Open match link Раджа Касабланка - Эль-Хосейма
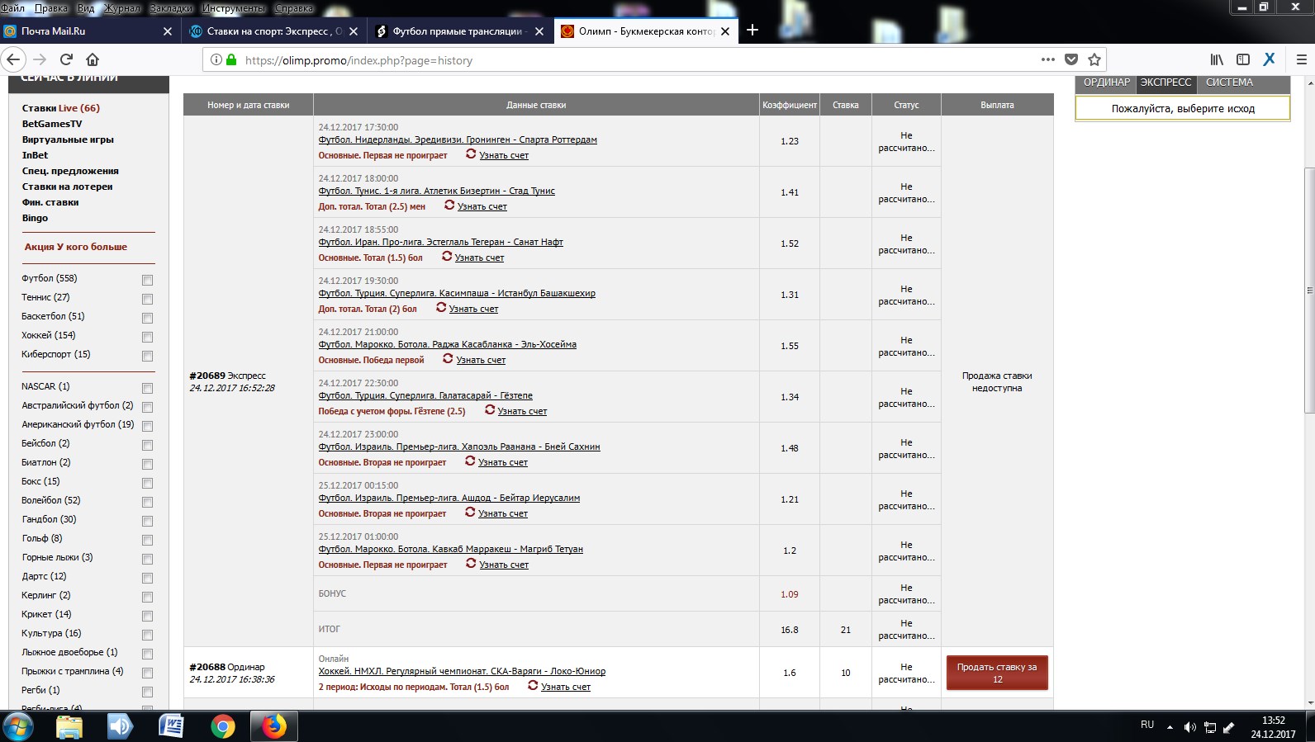Image resolution: width=1315 pixels, height=742 pixels. click(x=448, y=344)
